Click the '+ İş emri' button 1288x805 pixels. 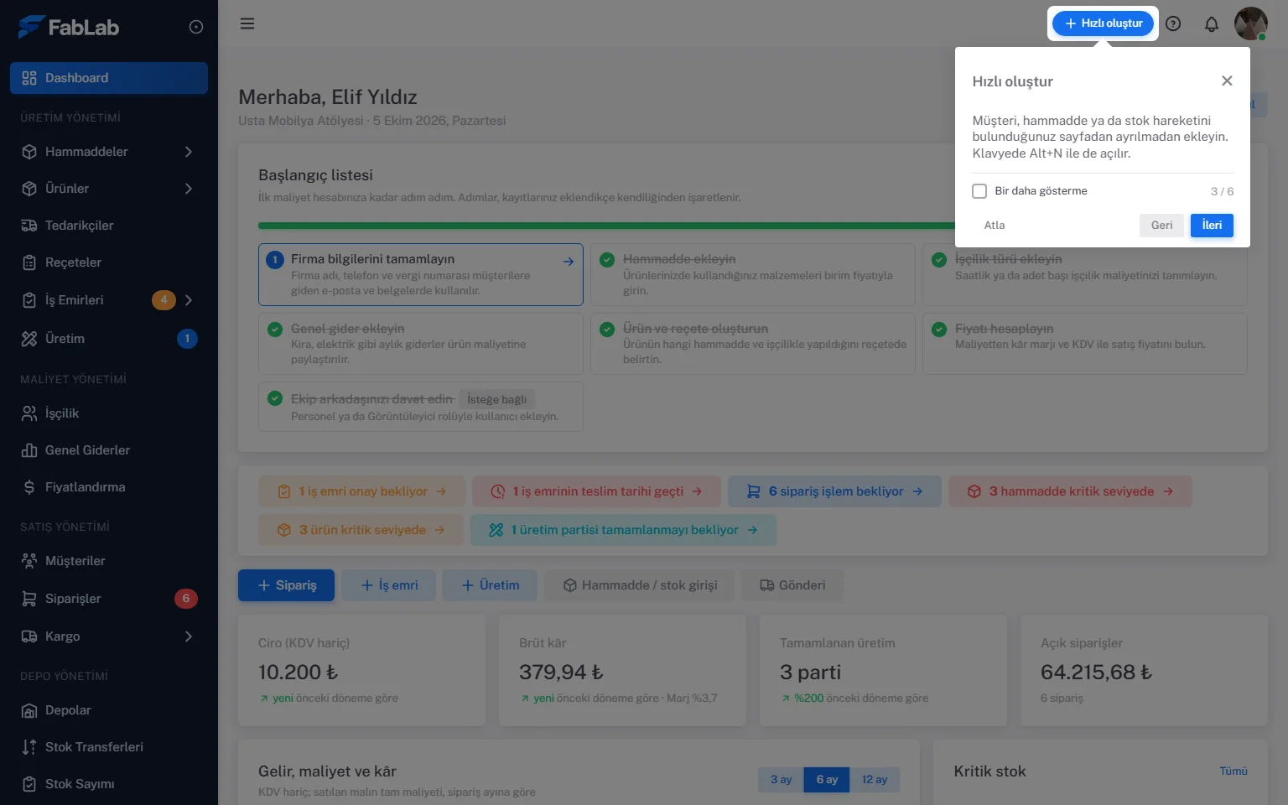pyautogui.click(x=389, y=585)
